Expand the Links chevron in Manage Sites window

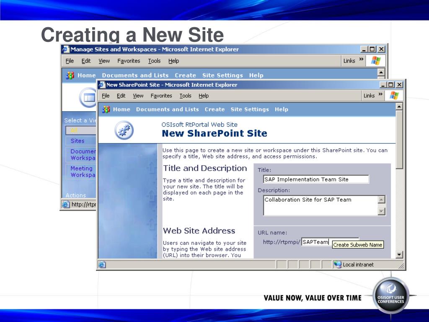click(361, 59)
